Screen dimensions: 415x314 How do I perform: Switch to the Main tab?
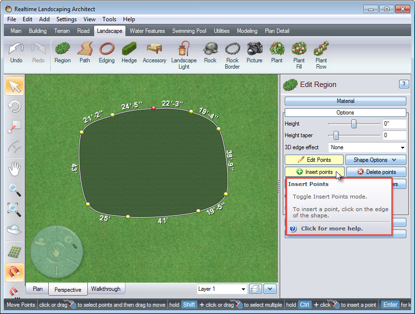tap(16, 31)
